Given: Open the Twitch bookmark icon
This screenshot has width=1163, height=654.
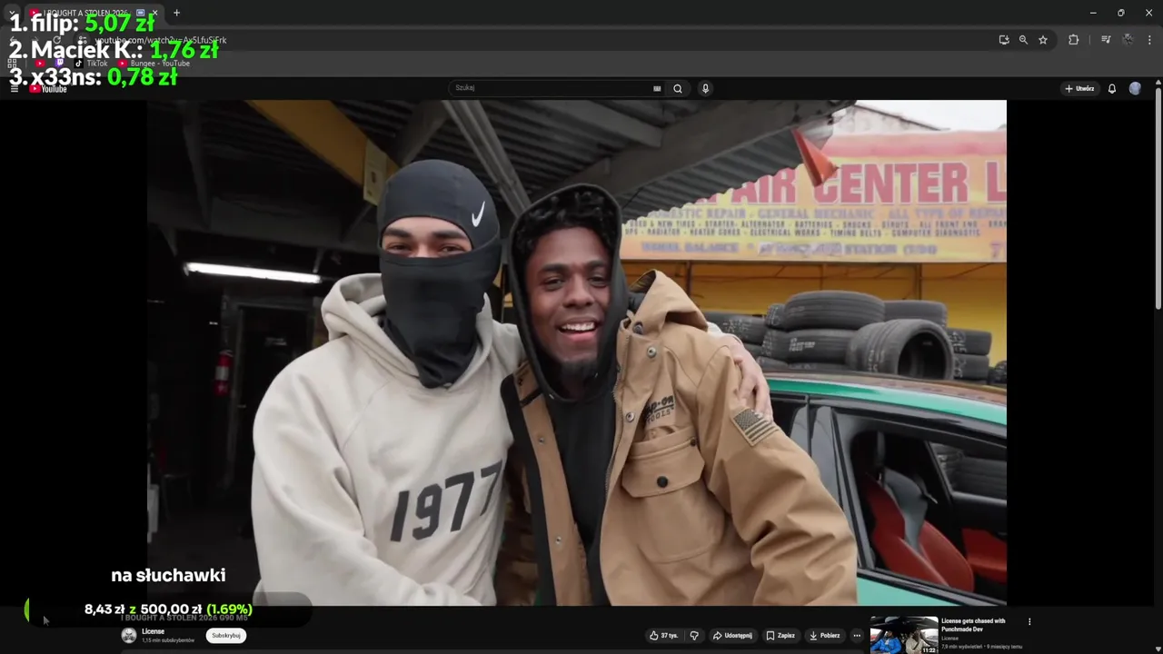Looking at the screenshot, I should point(60,64).
